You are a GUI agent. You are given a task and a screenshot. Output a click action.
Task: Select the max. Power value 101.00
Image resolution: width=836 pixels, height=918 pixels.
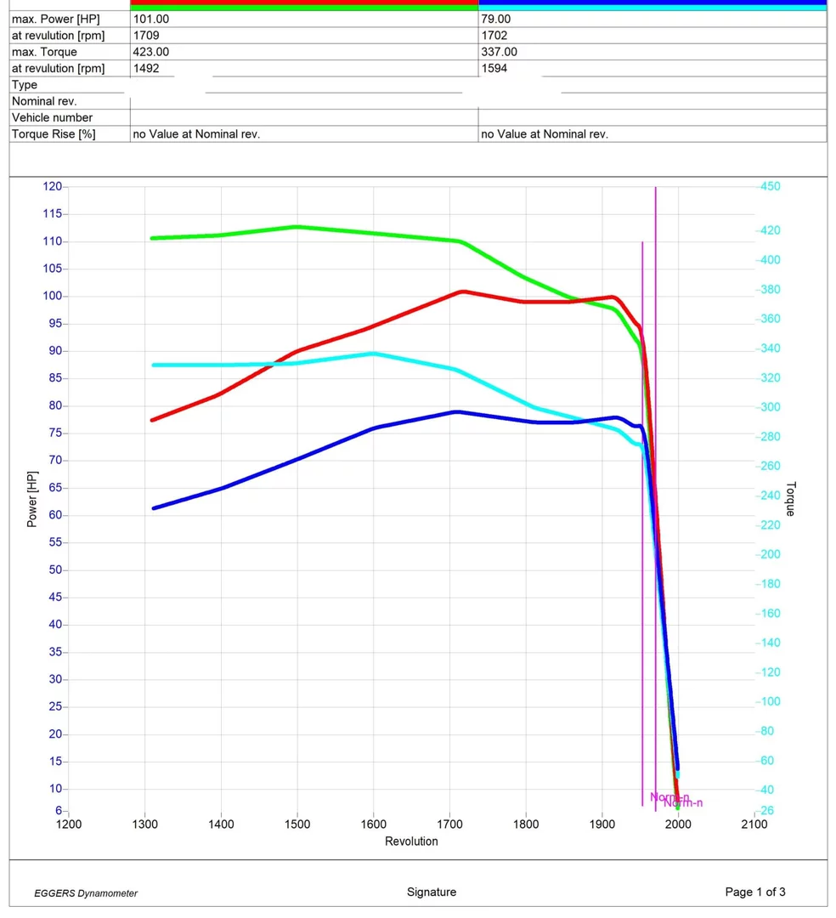point(151,19)
